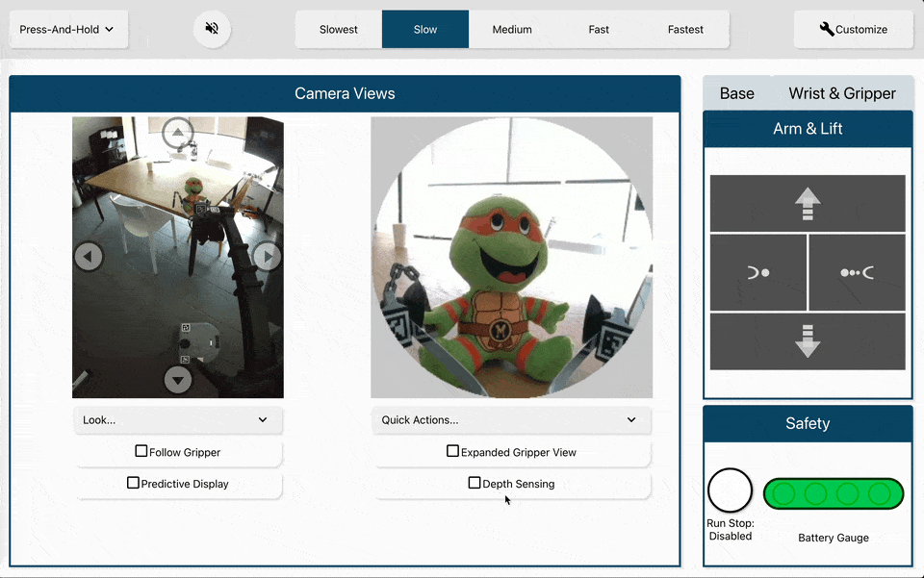Turn on the Depth Sensing checkbox
Image resolution: width=924 pixels, height=578 pixels.
475,483
